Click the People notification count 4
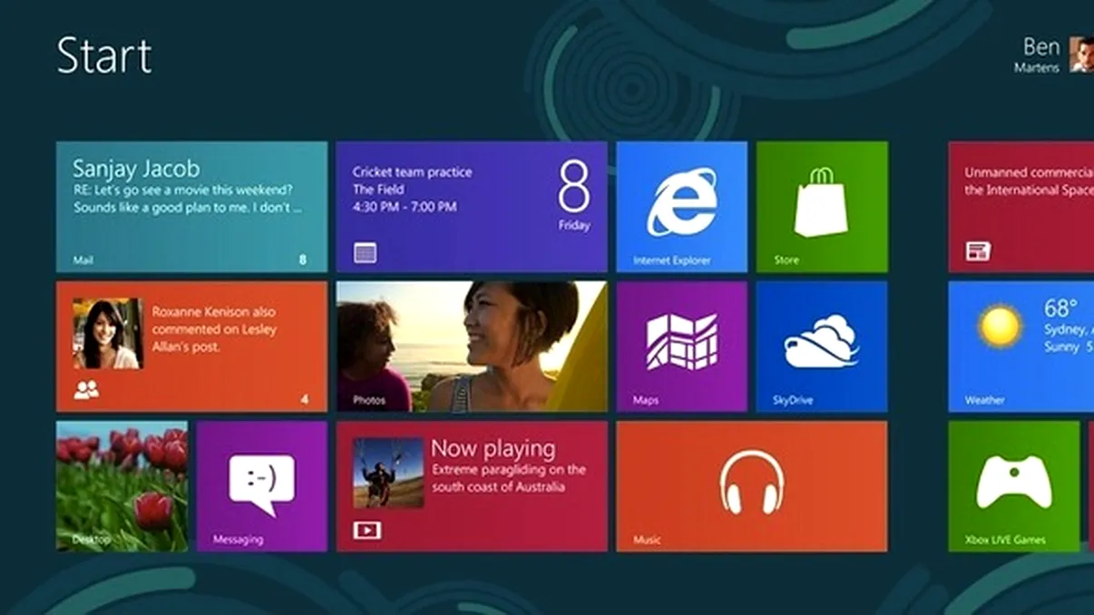 tap(305, 399)
